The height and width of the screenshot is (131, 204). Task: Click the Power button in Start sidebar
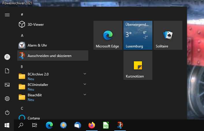click(x=7, y=112)
